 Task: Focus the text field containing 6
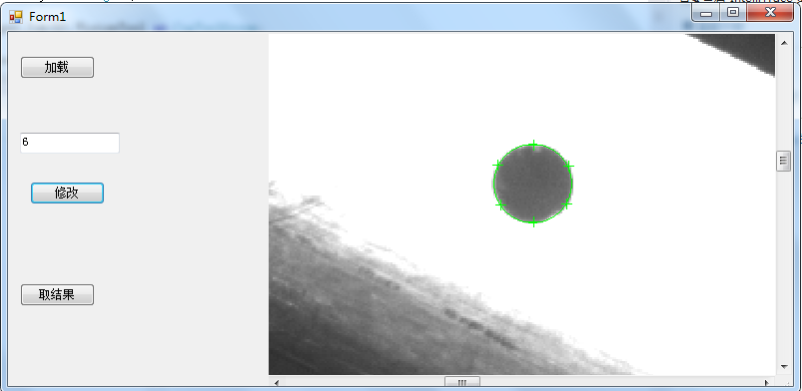tap(70, 143)
